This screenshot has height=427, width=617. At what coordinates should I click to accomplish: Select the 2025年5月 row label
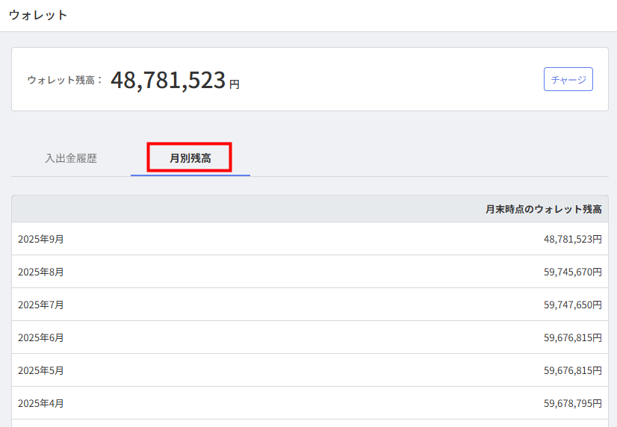pyautogui.click(x=41, y=370)
